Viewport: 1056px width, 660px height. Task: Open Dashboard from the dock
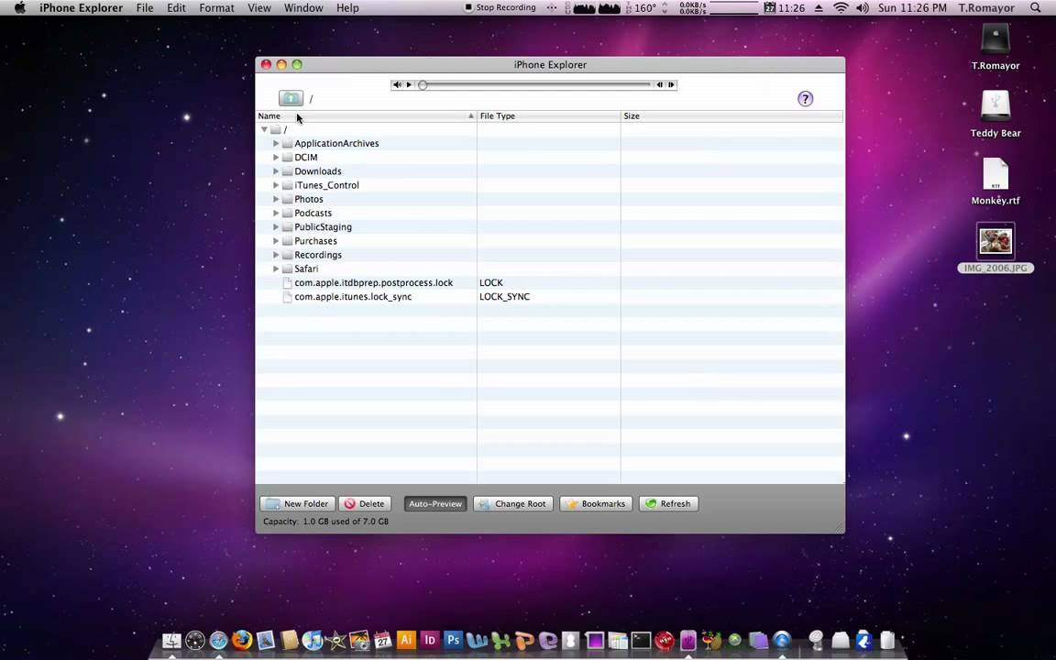194,640
